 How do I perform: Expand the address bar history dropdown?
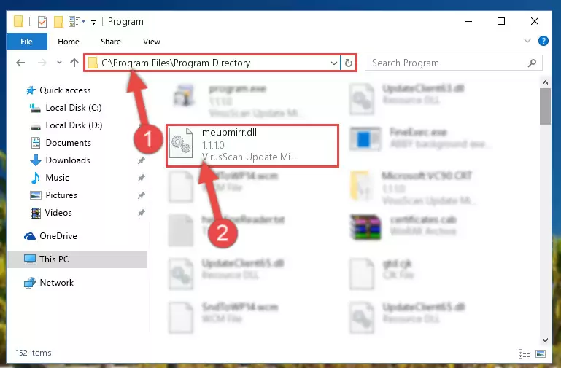pos(334,63)
